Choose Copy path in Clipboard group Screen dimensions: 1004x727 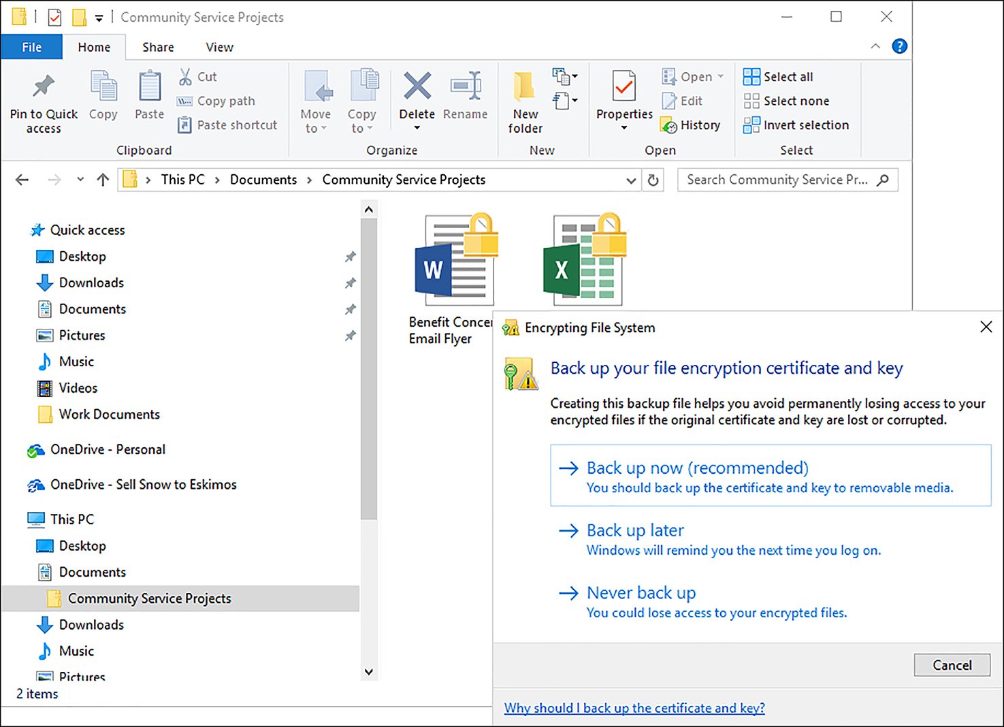[216, 101]
